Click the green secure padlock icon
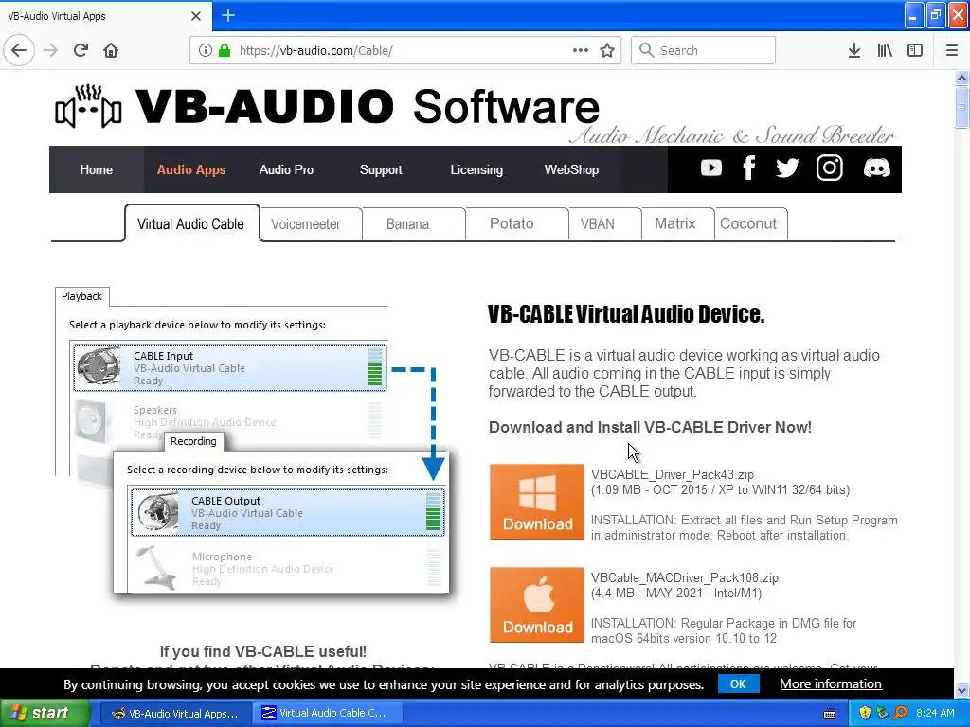Viewport: 970px width, 727px height. coord(225,50)
